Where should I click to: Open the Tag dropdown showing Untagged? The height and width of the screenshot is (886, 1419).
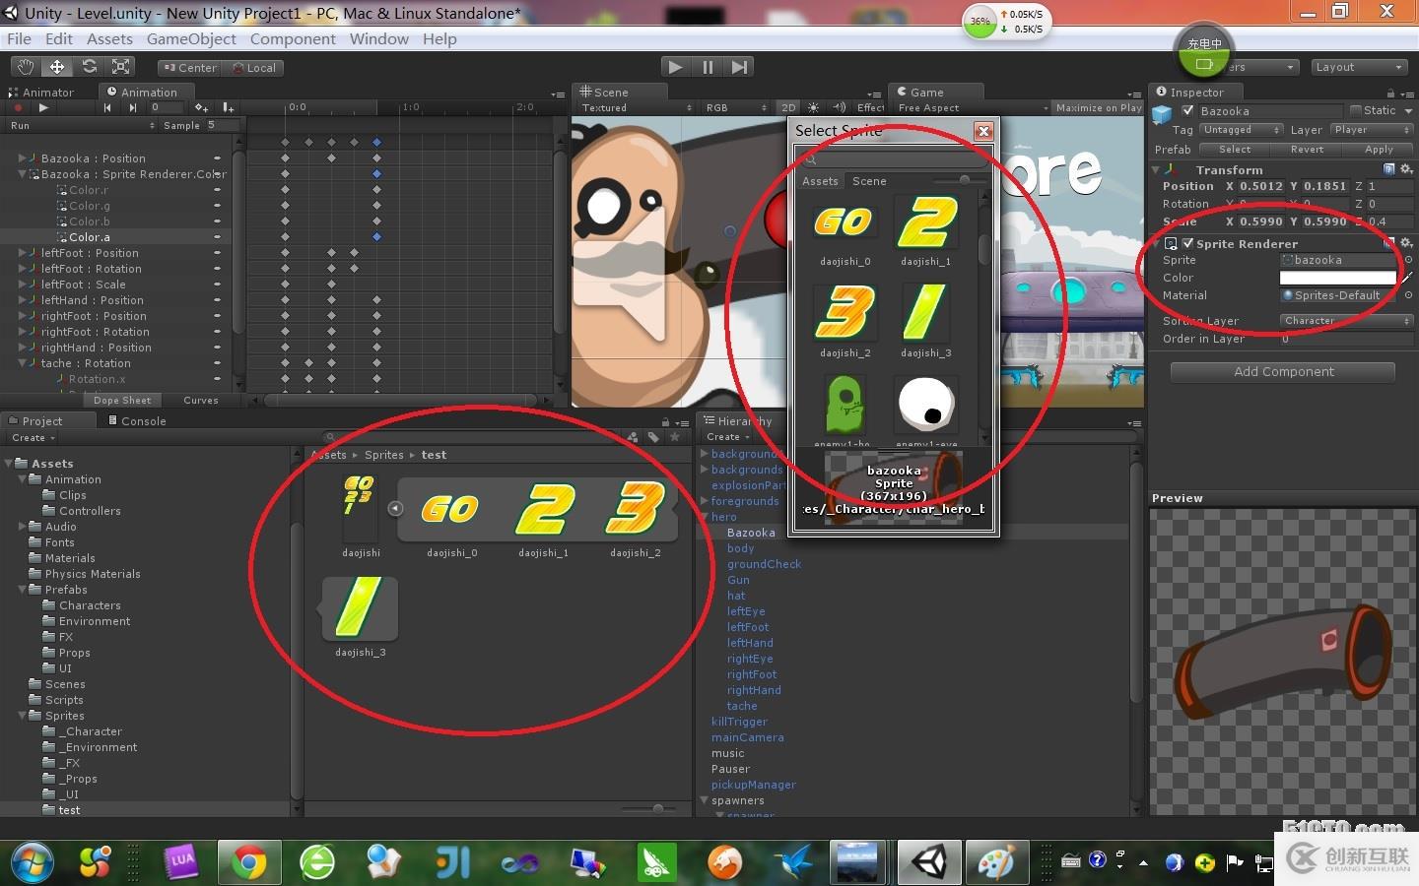click(1241, 130)
